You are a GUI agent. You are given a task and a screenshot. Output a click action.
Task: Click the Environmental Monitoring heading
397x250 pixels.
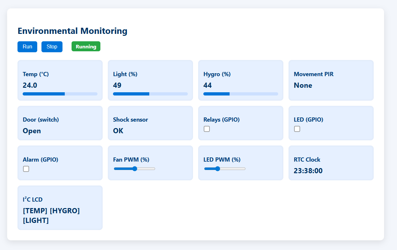click(72, 31)
